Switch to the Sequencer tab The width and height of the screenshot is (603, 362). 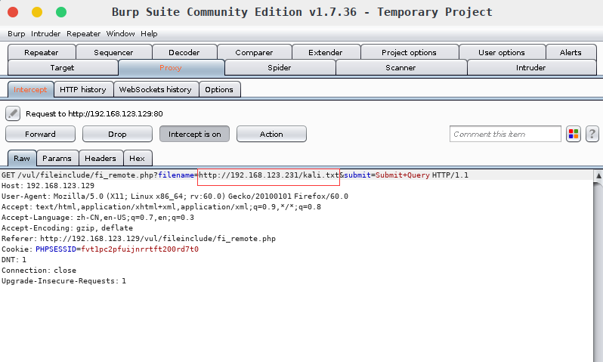point(114,52)
